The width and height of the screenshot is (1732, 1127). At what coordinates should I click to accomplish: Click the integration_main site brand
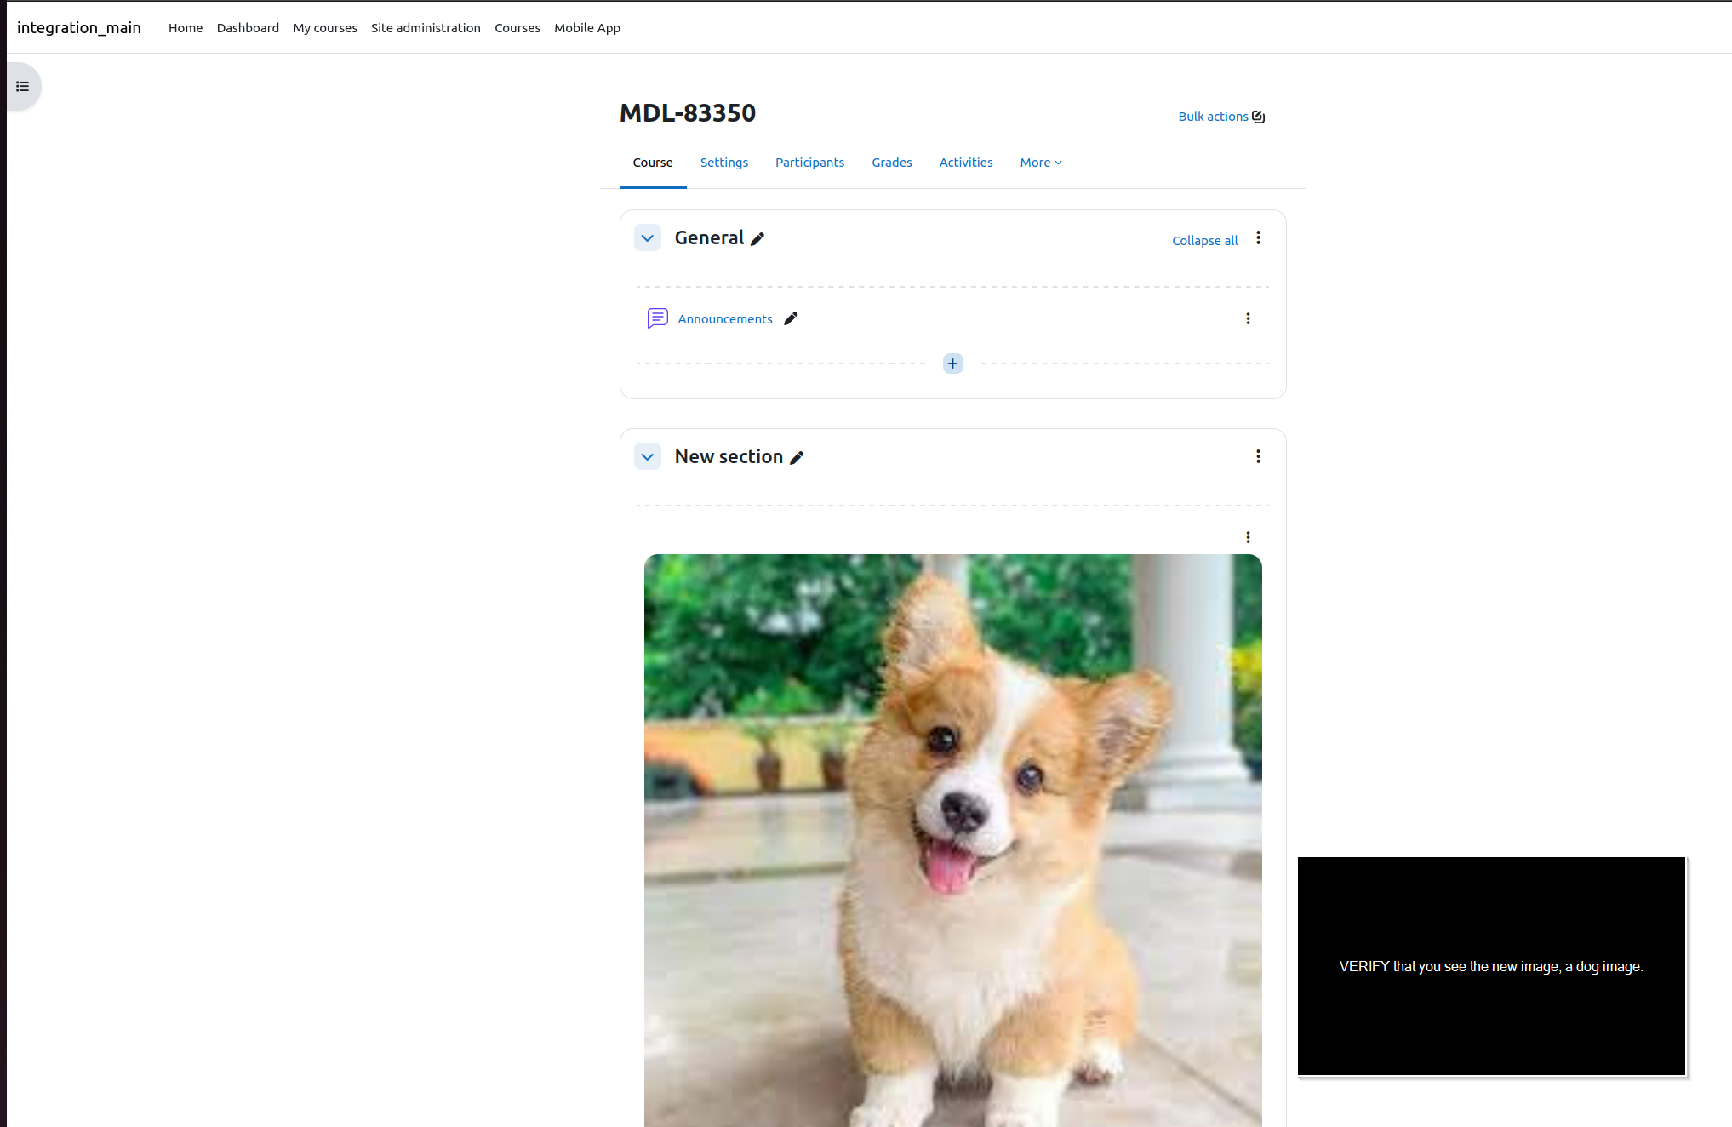coord(79,28)
